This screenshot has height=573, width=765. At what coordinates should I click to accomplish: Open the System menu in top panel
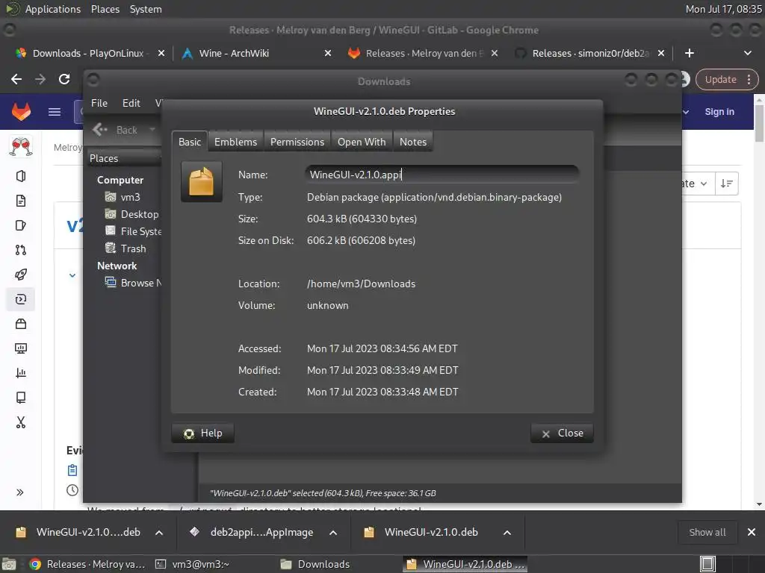pyautogui.click(x=146, y=9)
